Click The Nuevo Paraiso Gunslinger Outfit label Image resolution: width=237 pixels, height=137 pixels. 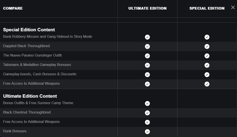(x=32, y=55)
